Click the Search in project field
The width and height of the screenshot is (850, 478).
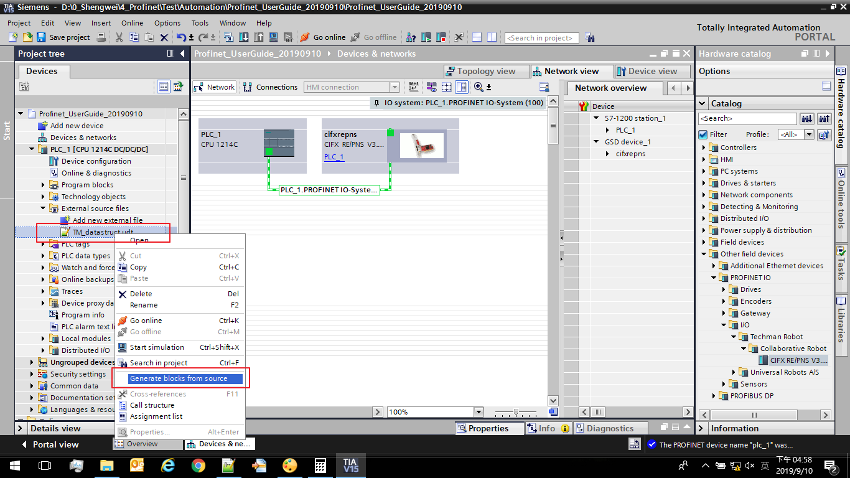tap(541, 38)
